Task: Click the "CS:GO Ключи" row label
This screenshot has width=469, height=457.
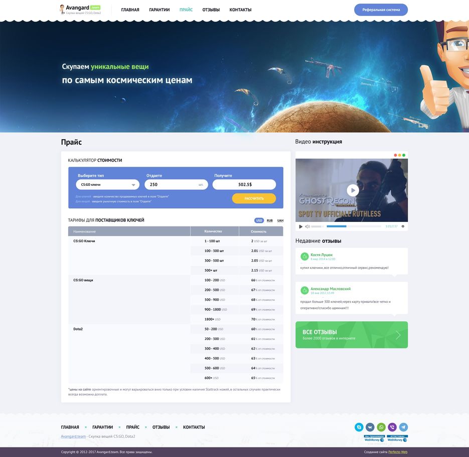Action: 84,241
